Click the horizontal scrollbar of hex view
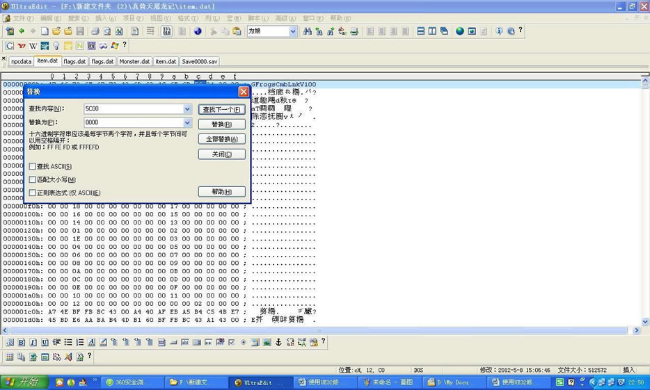This screenshot has width=650, height=390. point(319,330)
